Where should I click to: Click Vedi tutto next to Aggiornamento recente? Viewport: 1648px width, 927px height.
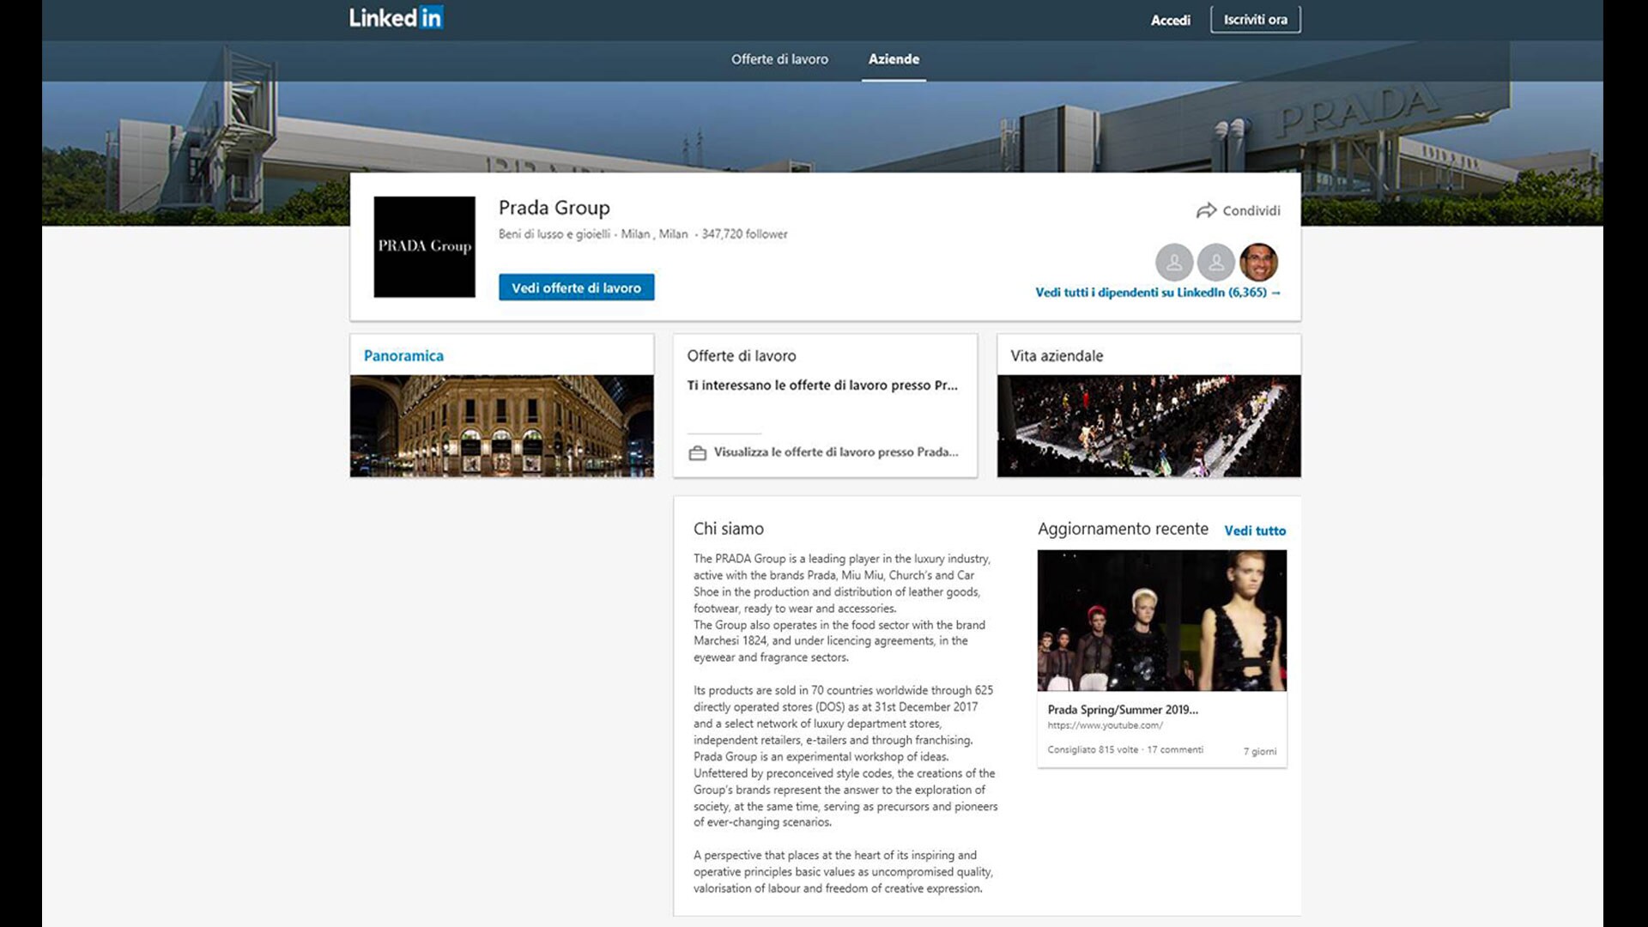click(1255, 530)
